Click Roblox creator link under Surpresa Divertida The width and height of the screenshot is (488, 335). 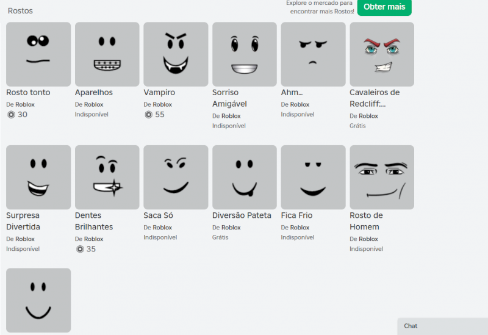pyautogui.click(x=25, y=239)
